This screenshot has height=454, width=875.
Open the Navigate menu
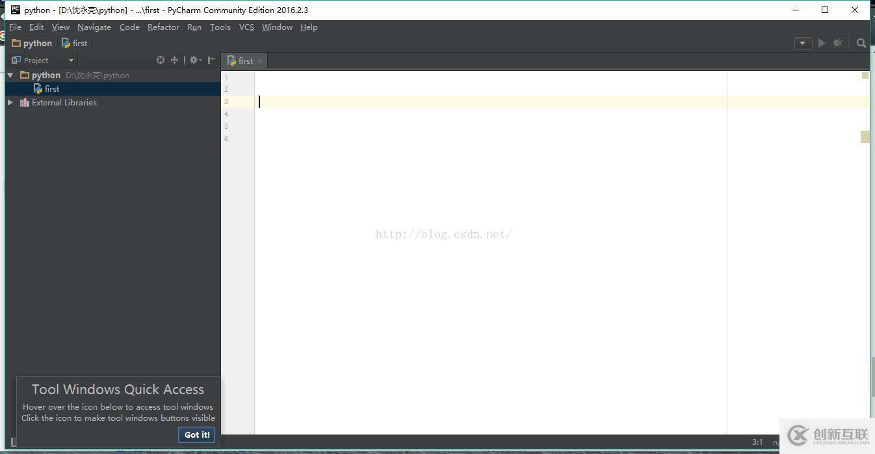point(94,27)
